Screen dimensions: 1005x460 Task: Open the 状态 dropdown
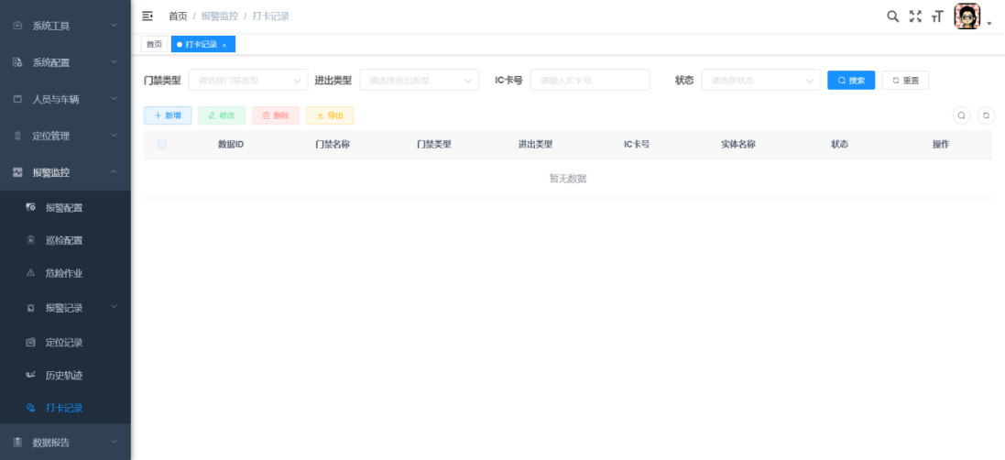click(x=760, y=81)
